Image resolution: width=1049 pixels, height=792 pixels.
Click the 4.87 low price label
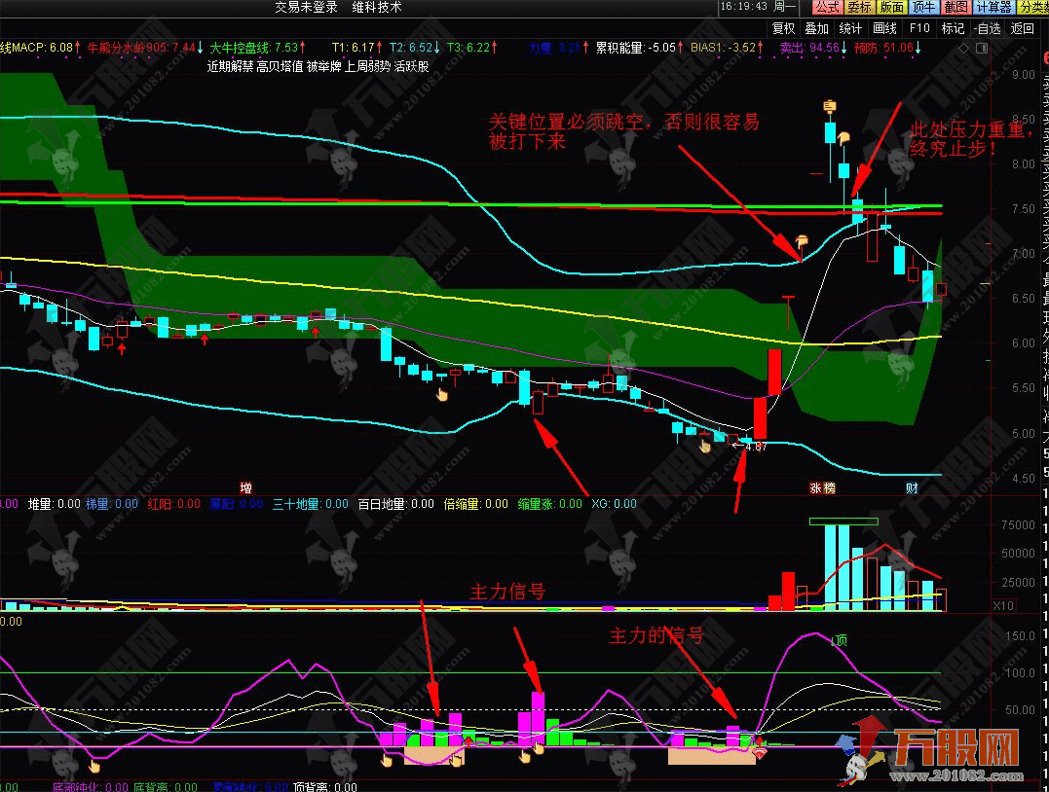pyautogui.click(x=756, y=447)
